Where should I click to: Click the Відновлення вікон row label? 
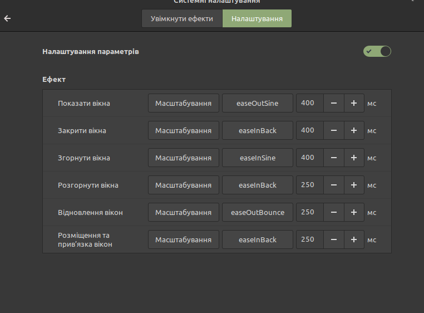tap(90, 213)
